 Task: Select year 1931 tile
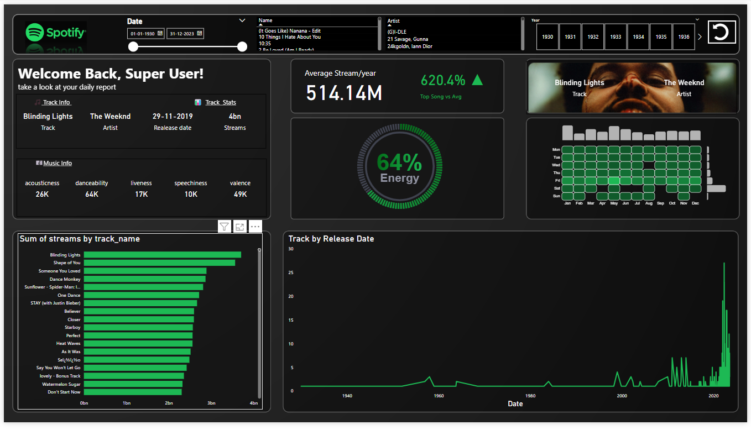point(570,36)
